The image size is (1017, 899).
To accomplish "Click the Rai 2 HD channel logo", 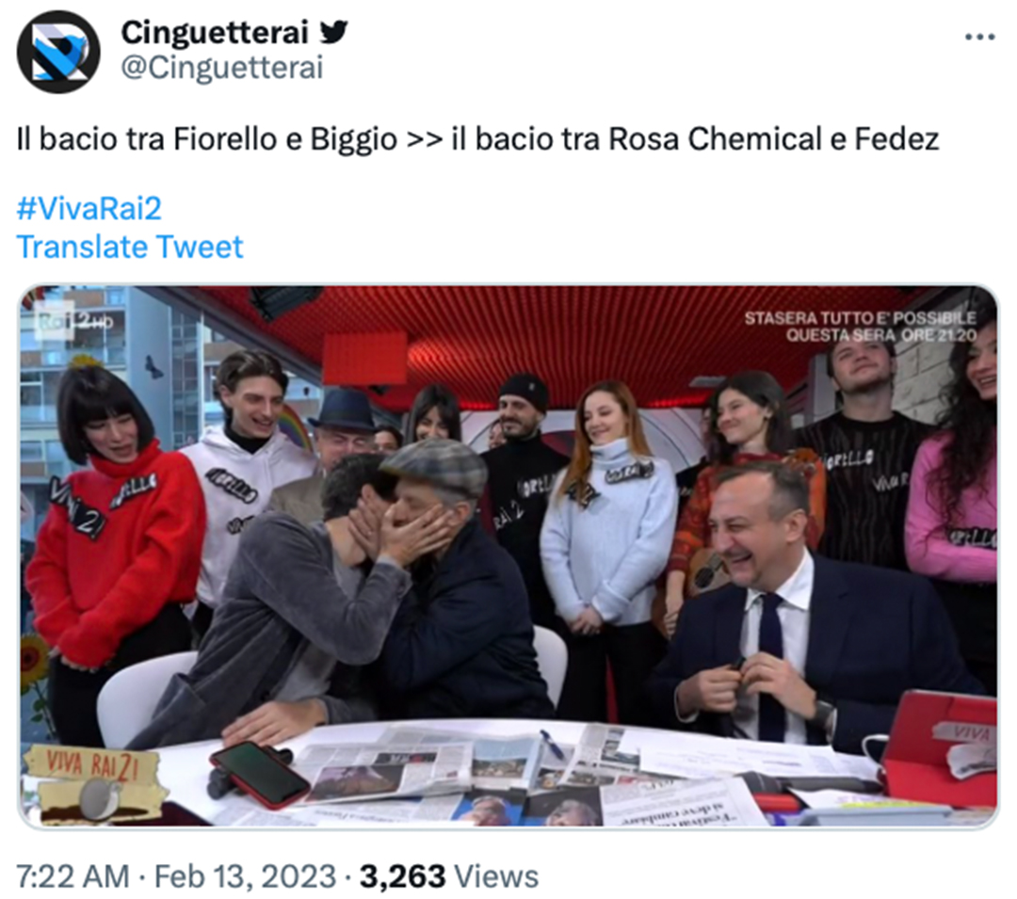I will 73,320.
